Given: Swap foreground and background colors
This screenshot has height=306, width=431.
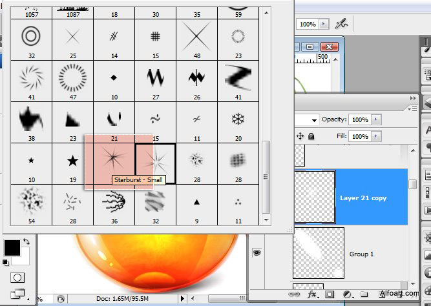Looking at the screenshot, I should click(x=25, y=241).
